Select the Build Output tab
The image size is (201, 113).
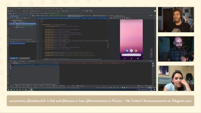22,61
